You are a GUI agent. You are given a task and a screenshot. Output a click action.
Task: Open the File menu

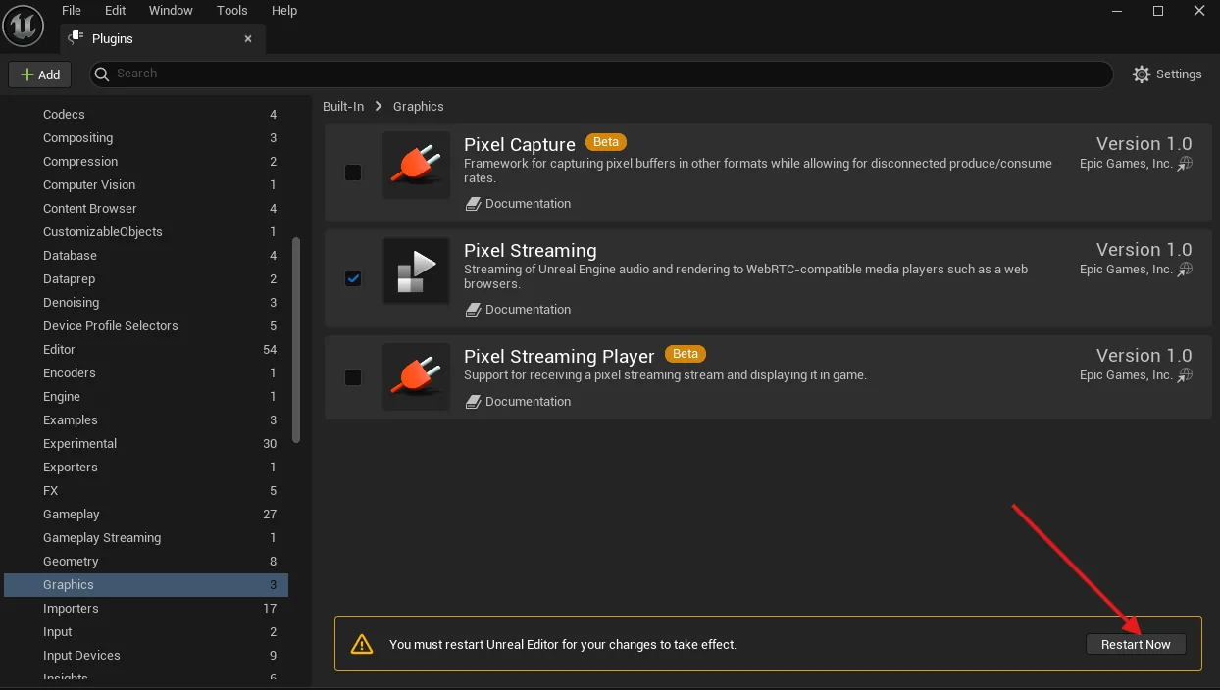point(72,11)
